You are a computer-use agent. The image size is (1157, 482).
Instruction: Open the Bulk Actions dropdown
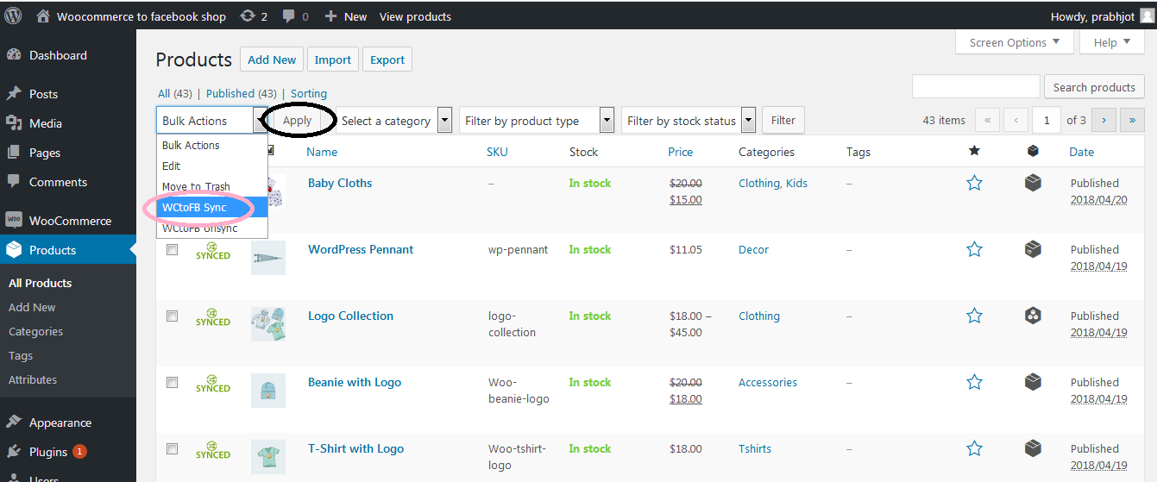coord(211,121)
